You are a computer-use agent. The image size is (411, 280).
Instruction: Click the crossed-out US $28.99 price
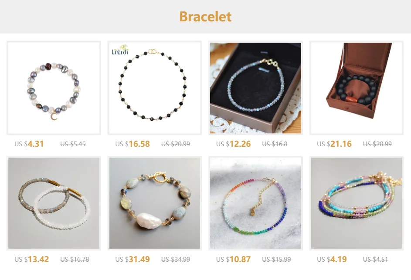pyautogui.click(x=377, y=144)
